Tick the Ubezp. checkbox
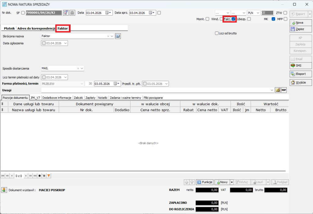The image size is (313, 214). coord(249,19)
